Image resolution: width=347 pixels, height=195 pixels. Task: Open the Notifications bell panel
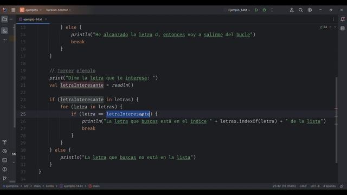coord(343,19)
